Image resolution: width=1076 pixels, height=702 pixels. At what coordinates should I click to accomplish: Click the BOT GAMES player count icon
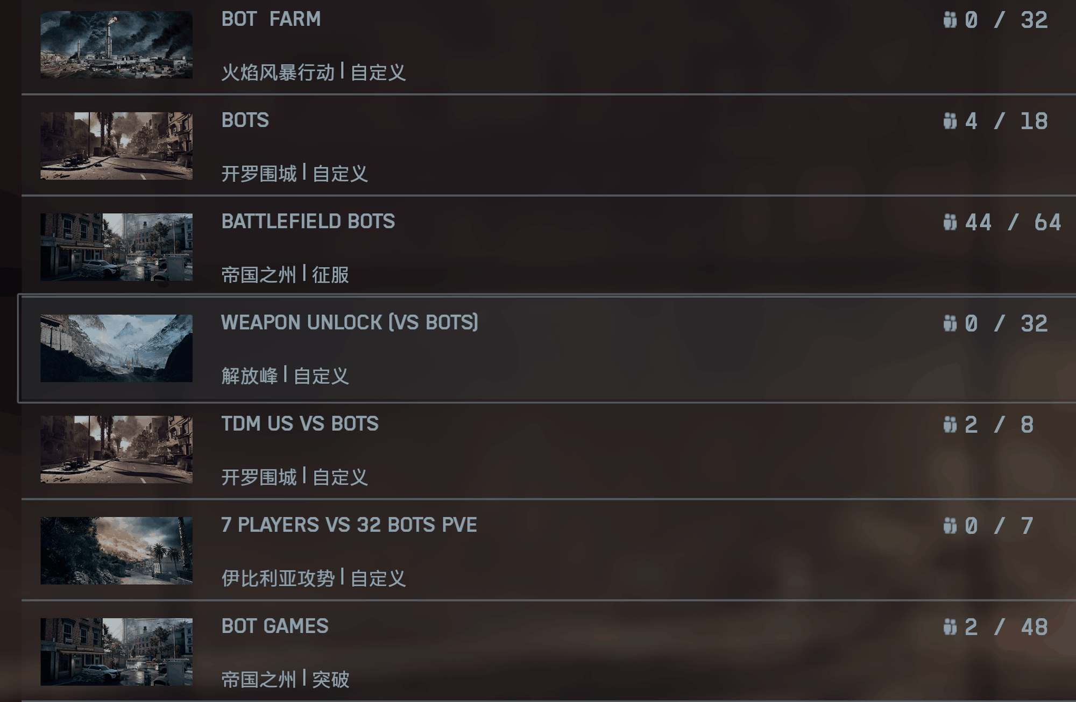point(950,627)
